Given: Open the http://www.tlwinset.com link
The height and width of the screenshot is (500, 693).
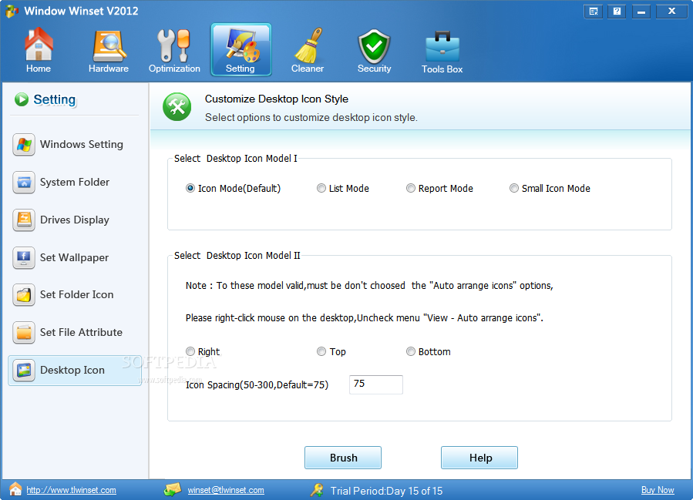Looking at the screenshot, I should coord(71,490).
